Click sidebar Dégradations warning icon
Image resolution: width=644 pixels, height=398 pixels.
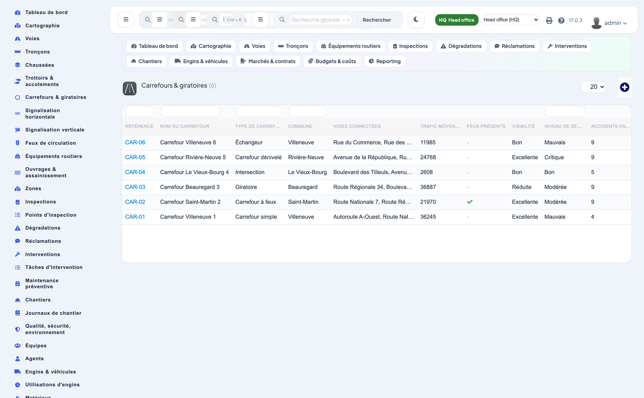(x=17, y=228)
